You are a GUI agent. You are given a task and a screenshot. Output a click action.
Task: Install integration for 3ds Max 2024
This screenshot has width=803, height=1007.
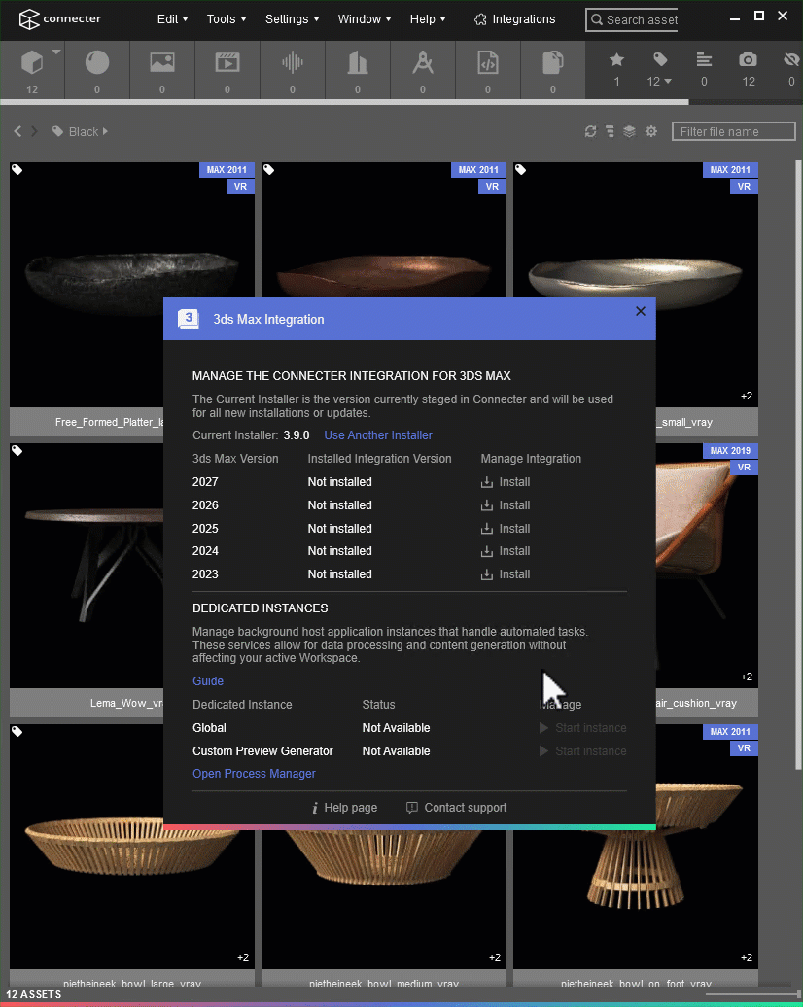point(506,550)
